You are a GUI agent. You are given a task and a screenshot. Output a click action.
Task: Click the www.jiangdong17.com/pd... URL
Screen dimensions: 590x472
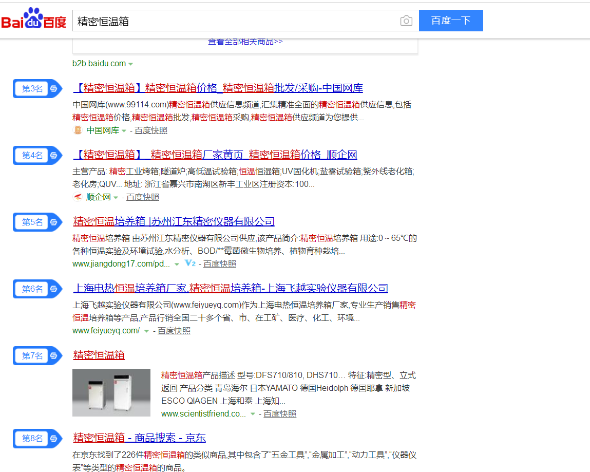point(121,264)
